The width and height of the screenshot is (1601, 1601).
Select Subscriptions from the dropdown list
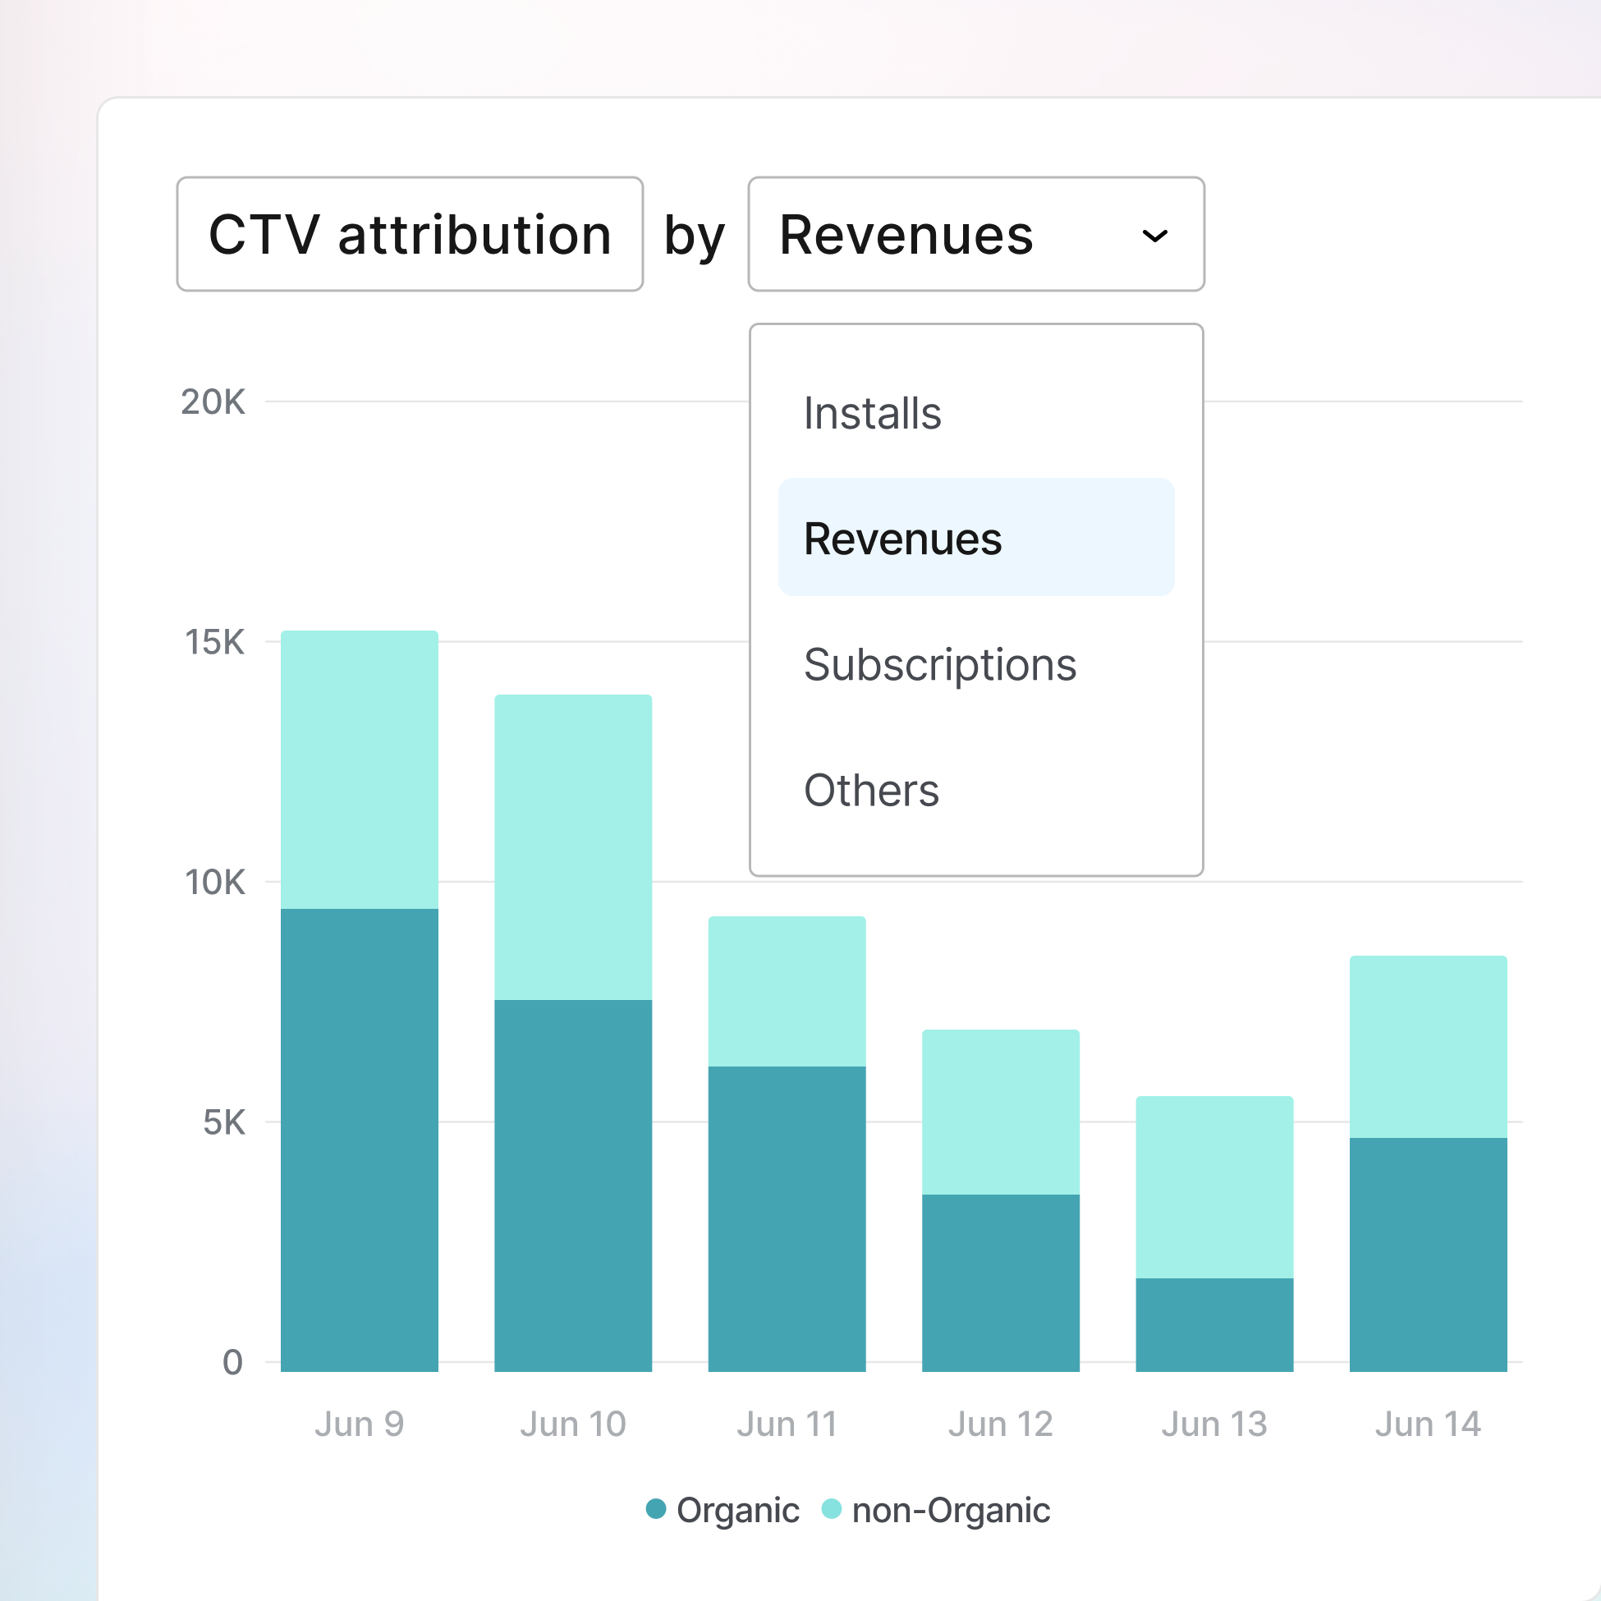(x=940, y=663)
